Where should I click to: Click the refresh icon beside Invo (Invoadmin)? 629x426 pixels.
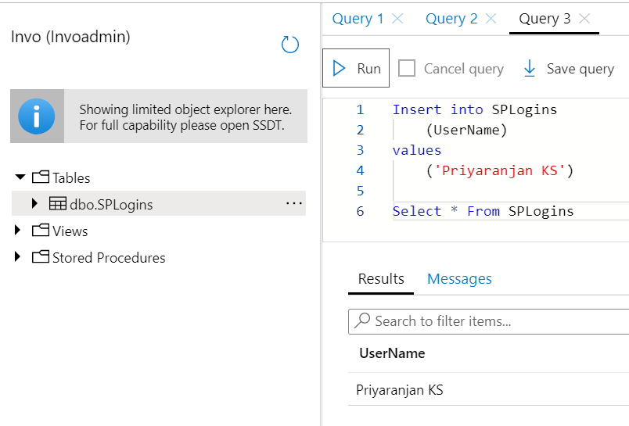click(x=290, y=45)
